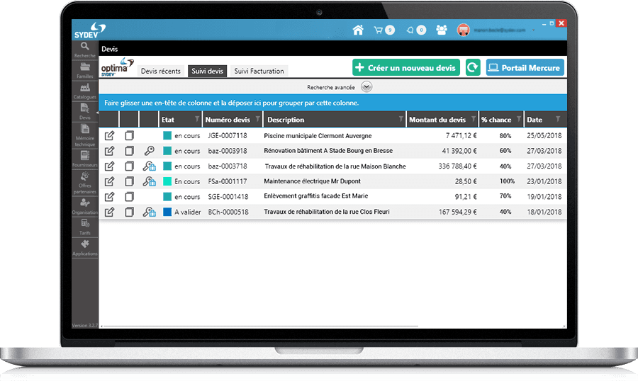This screenshot has width=638, height=381.
Task: Open the Description column filter
Action: [401, 119]
